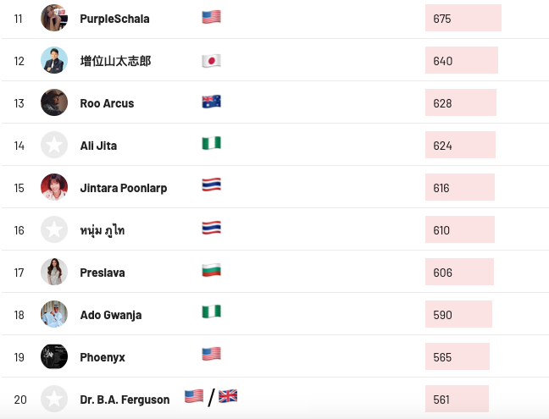This screenshot has width=549, height=419.
Task: Open Roo Arcus avatar thumbnail
Action: [54, 102]
